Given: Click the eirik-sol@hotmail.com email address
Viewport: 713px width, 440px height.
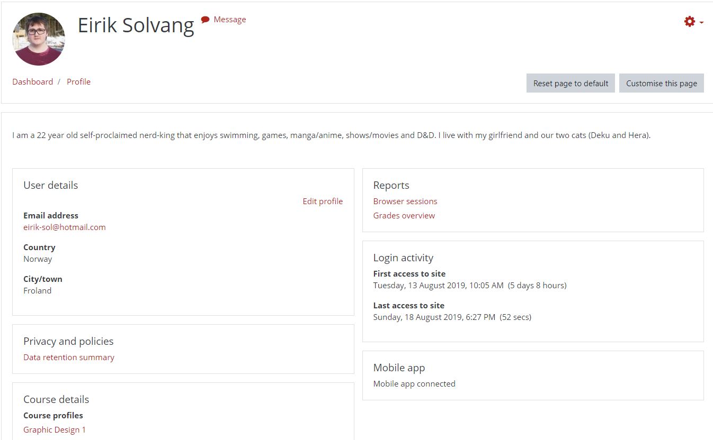Looking at the screenshot, I should (65, 227).
